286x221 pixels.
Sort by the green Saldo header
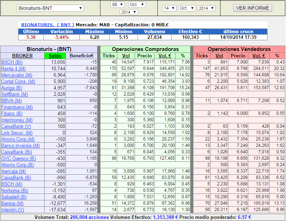(55, 56)
